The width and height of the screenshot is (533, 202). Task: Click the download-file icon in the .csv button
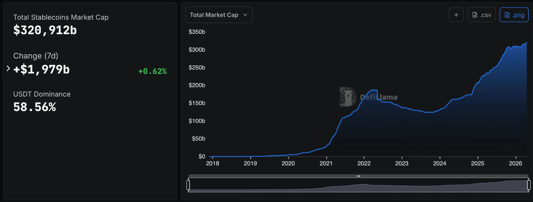point(474,15)
